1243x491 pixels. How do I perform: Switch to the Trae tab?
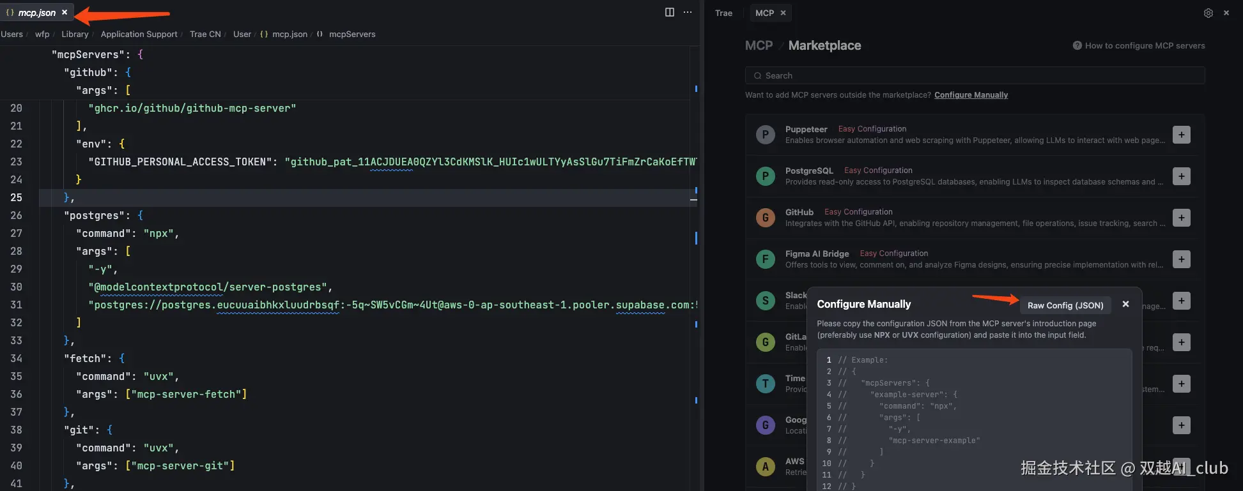pyautogui.click(x=723, y=13)
